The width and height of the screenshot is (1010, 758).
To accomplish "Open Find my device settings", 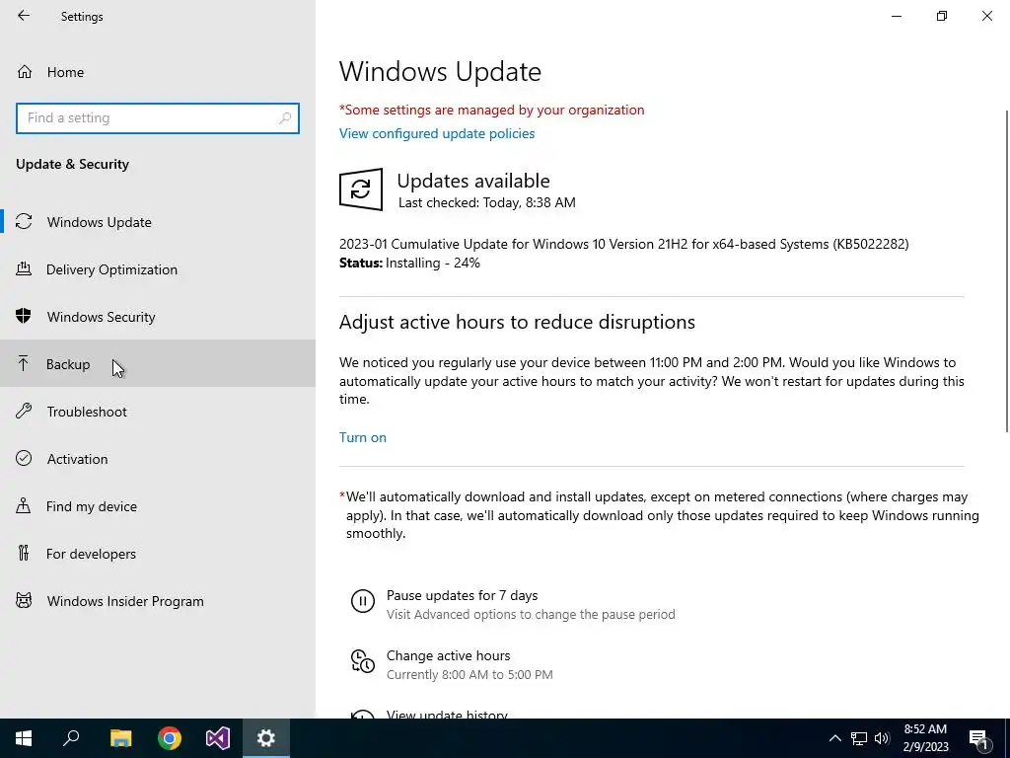I will pos(158,506).
